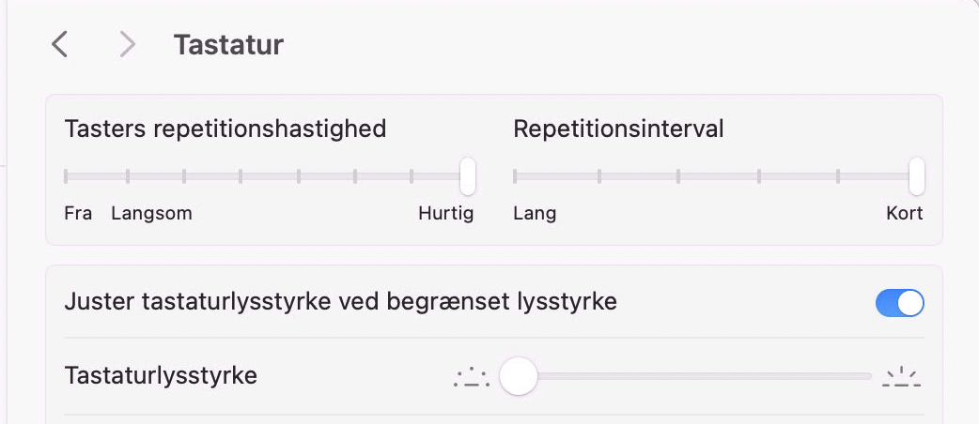Click the Repetitionsinterval slider handle
Image resolution: width=979 pixels, height=424 pixels.
916,175
